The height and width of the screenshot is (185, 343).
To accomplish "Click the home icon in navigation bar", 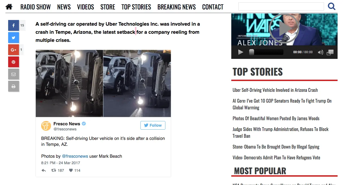I will (x=9, y=7).
